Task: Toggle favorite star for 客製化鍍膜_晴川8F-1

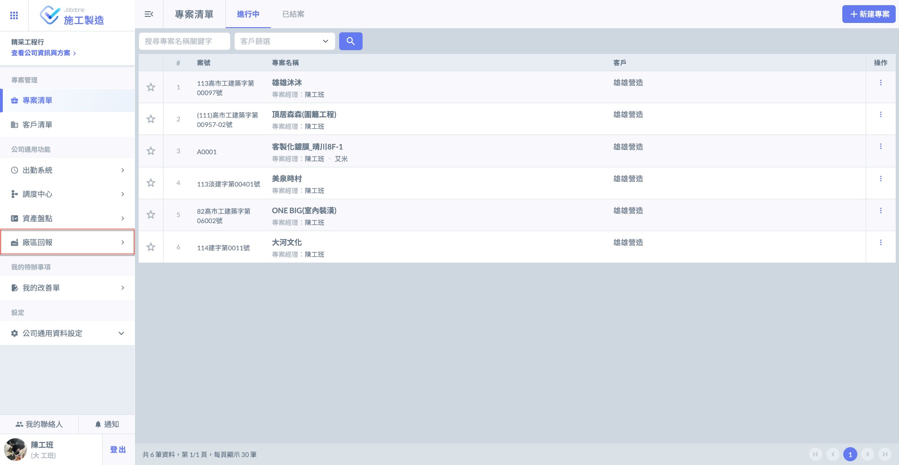Action: (x=151, y=151)
